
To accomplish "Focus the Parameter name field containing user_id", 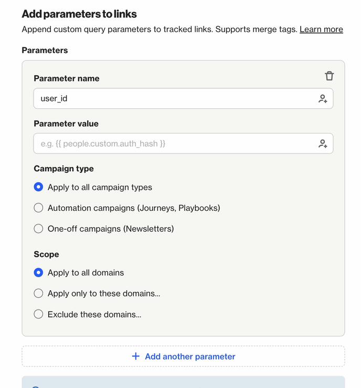I will tap(173, 99).
